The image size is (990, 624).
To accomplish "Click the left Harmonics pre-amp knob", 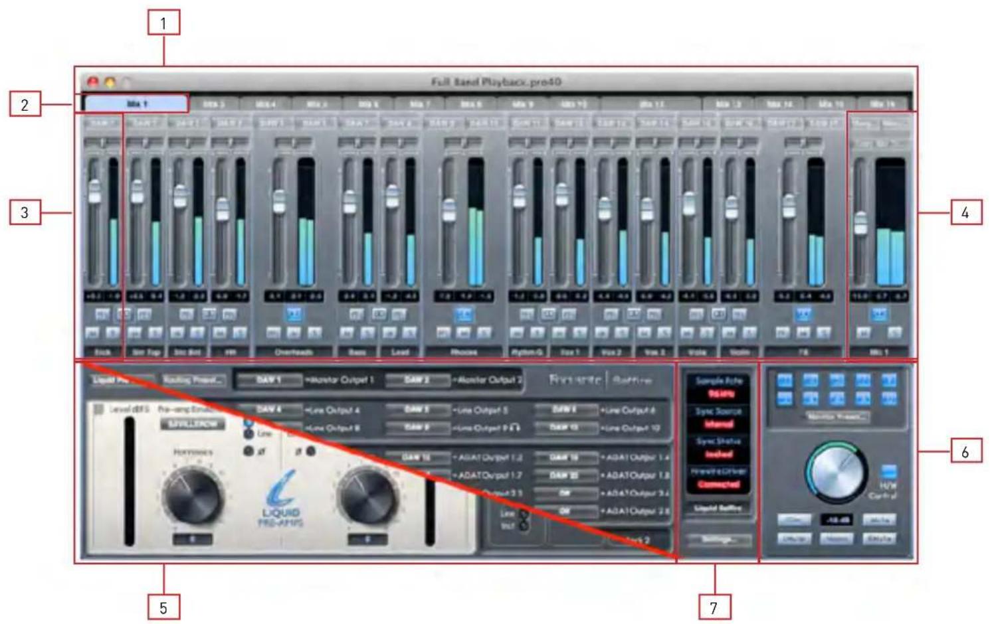I will coord(193,496).
